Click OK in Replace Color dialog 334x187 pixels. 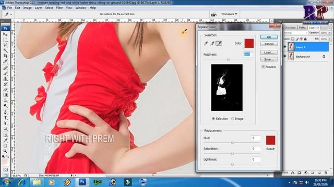pyautogui.click(x=269, y=37)
